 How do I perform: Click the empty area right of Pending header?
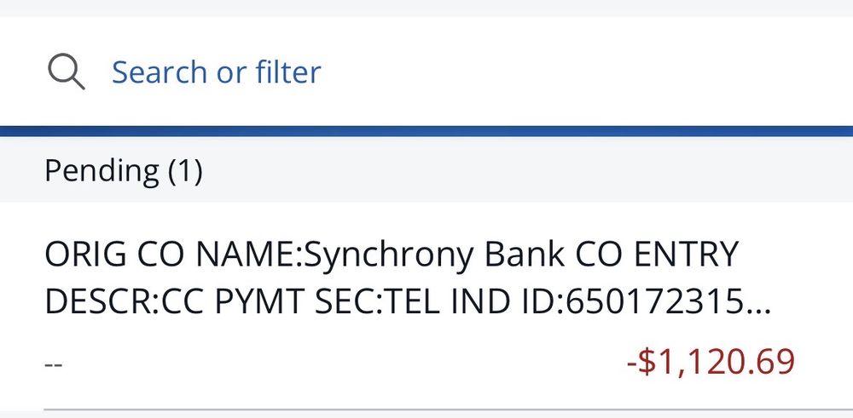(x=554, y=172)
